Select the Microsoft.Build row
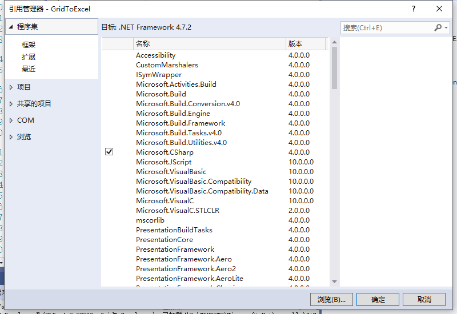Screen dimensions: 457x314 (215, 94)
